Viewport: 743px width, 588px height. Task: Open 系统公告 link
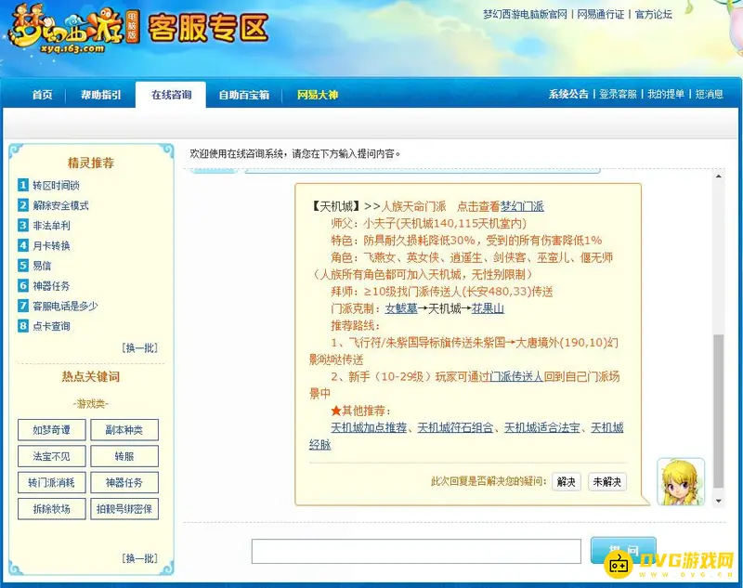coord(568,95)
